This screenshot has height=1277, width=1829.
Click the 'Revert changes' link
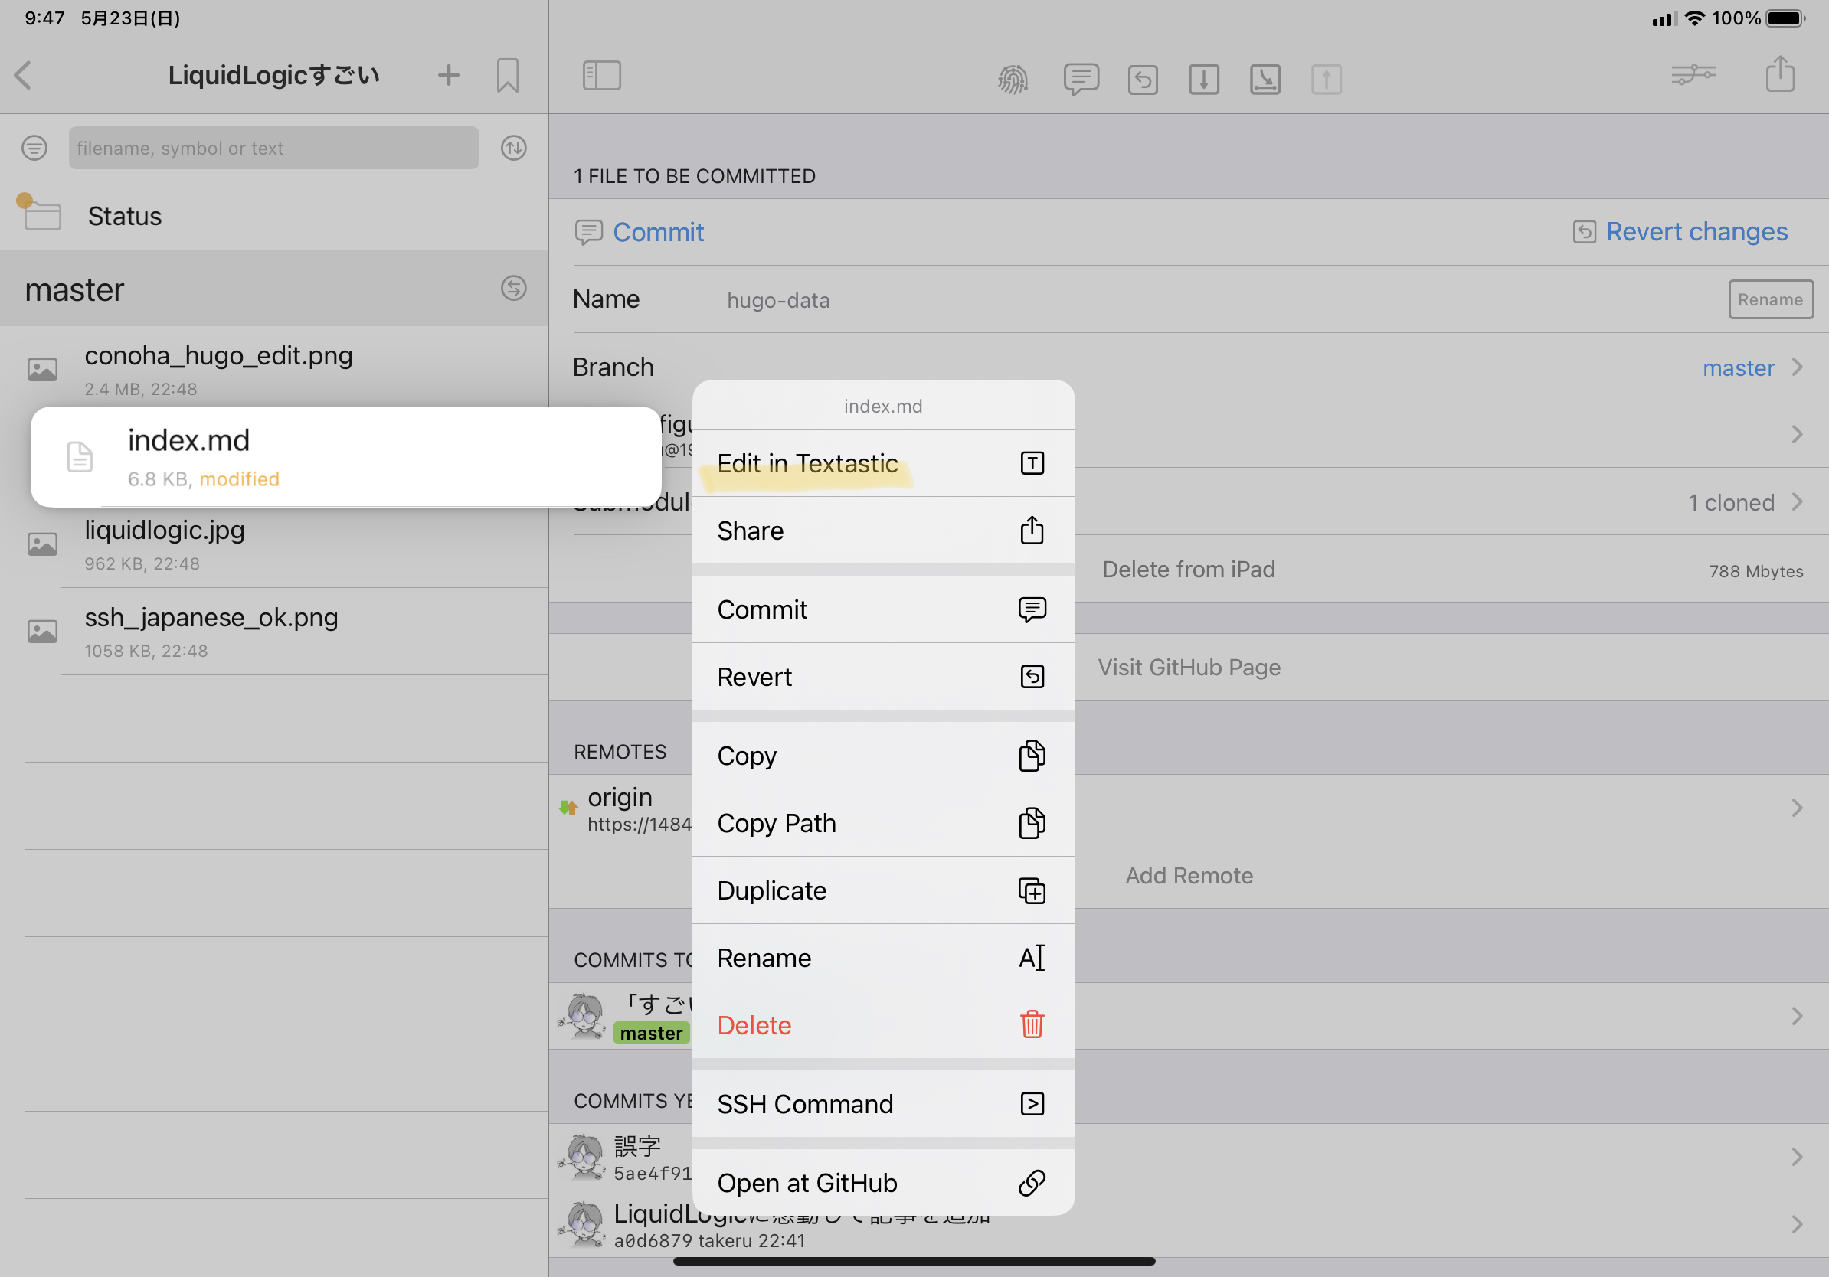[1695, 232]
